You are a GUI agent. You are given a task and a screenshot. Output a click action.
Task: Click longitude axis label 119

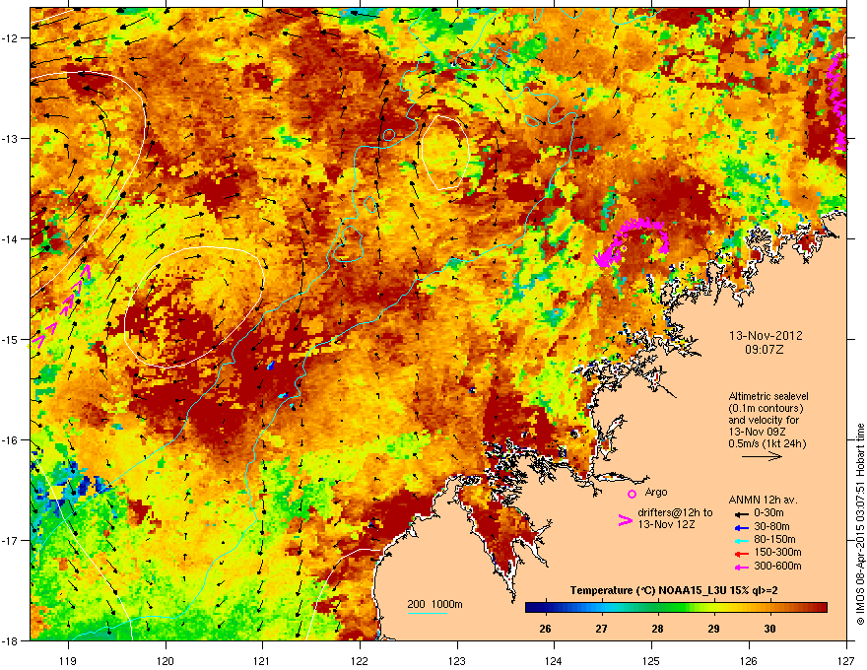(68, 661)
